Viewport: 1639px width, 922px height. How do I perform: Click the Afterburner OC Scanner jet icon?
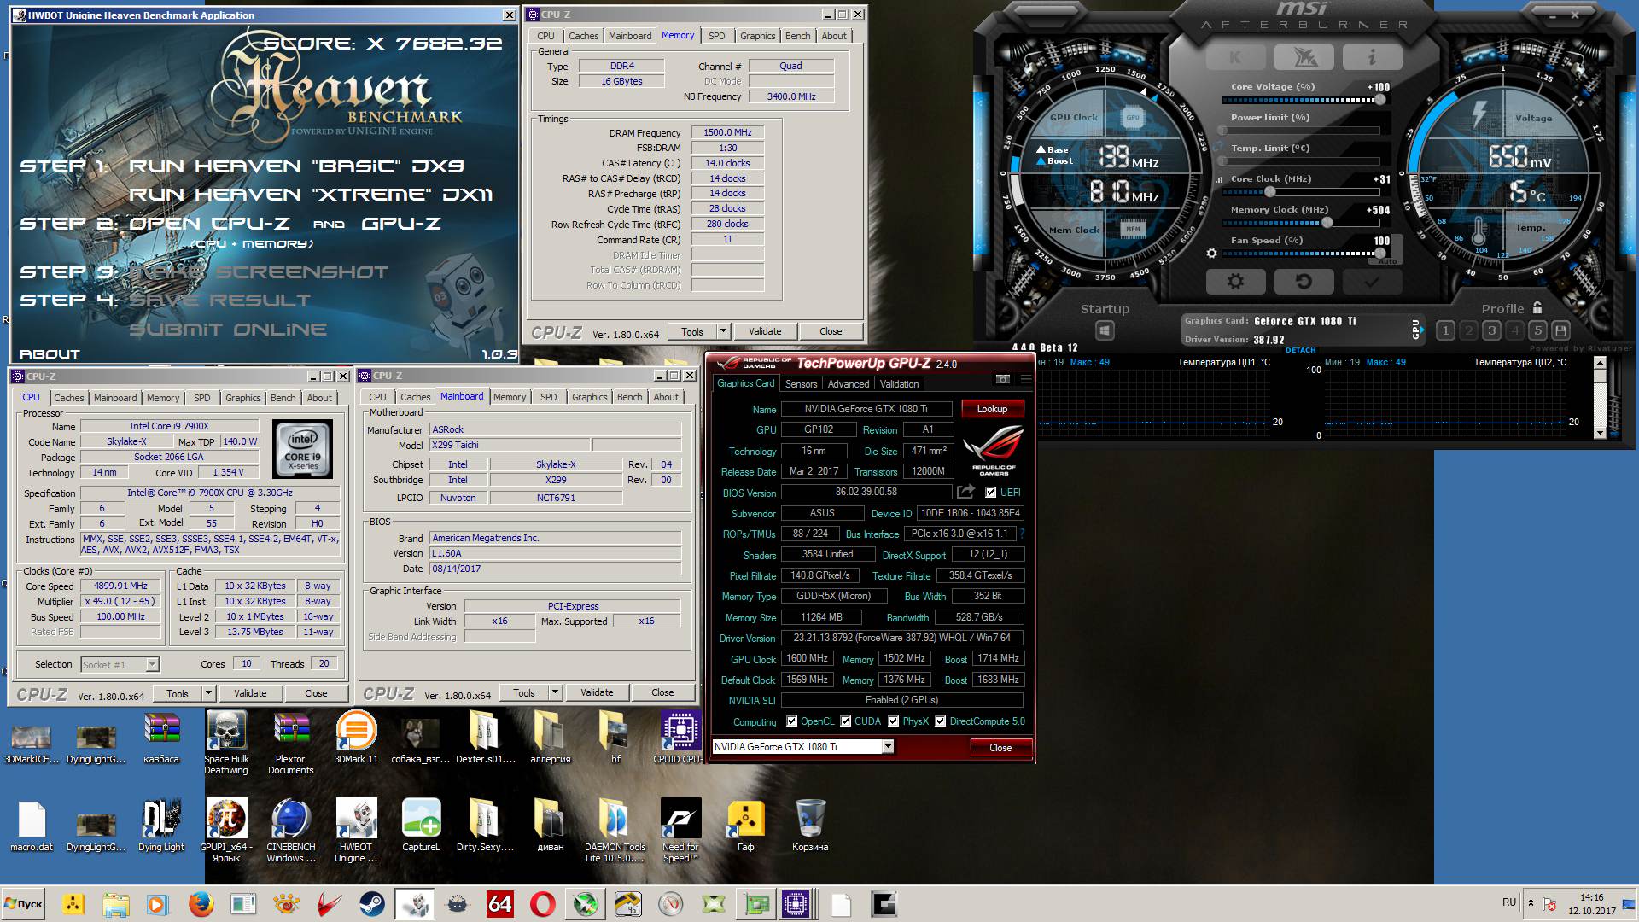point(1304,57)
